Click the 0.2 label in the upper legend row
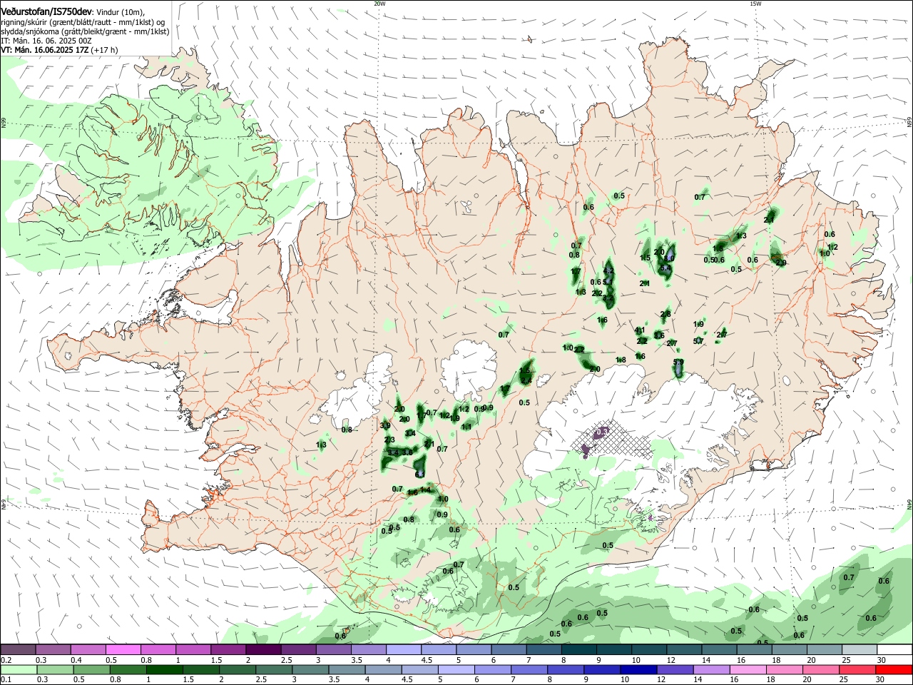Viewport: 913px width, 685px height. tap(6, 660)
